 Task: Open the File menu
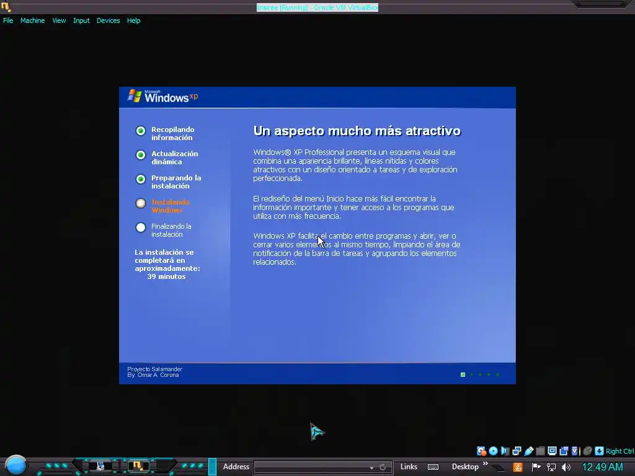click(x=8, y=20)
